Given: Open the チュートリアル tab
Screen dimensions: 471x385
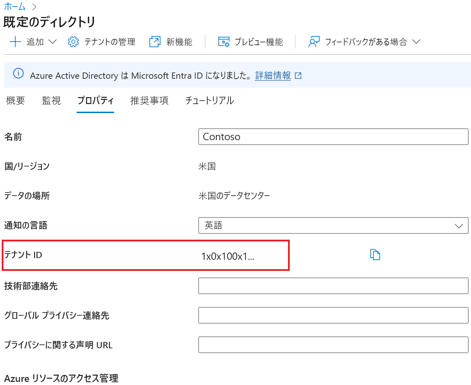Looking at the screenshot, I should pyautogui.click(x=210, y=101).
